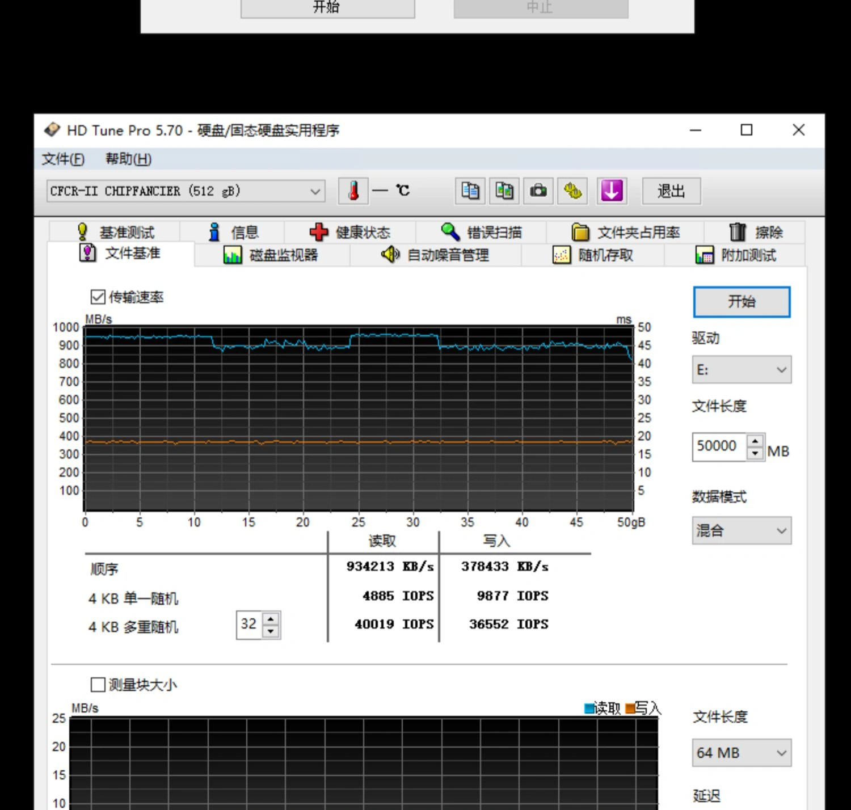Increase the 文件长度 50000 MB value
The image size is (851, 810).
pos(755,441)
